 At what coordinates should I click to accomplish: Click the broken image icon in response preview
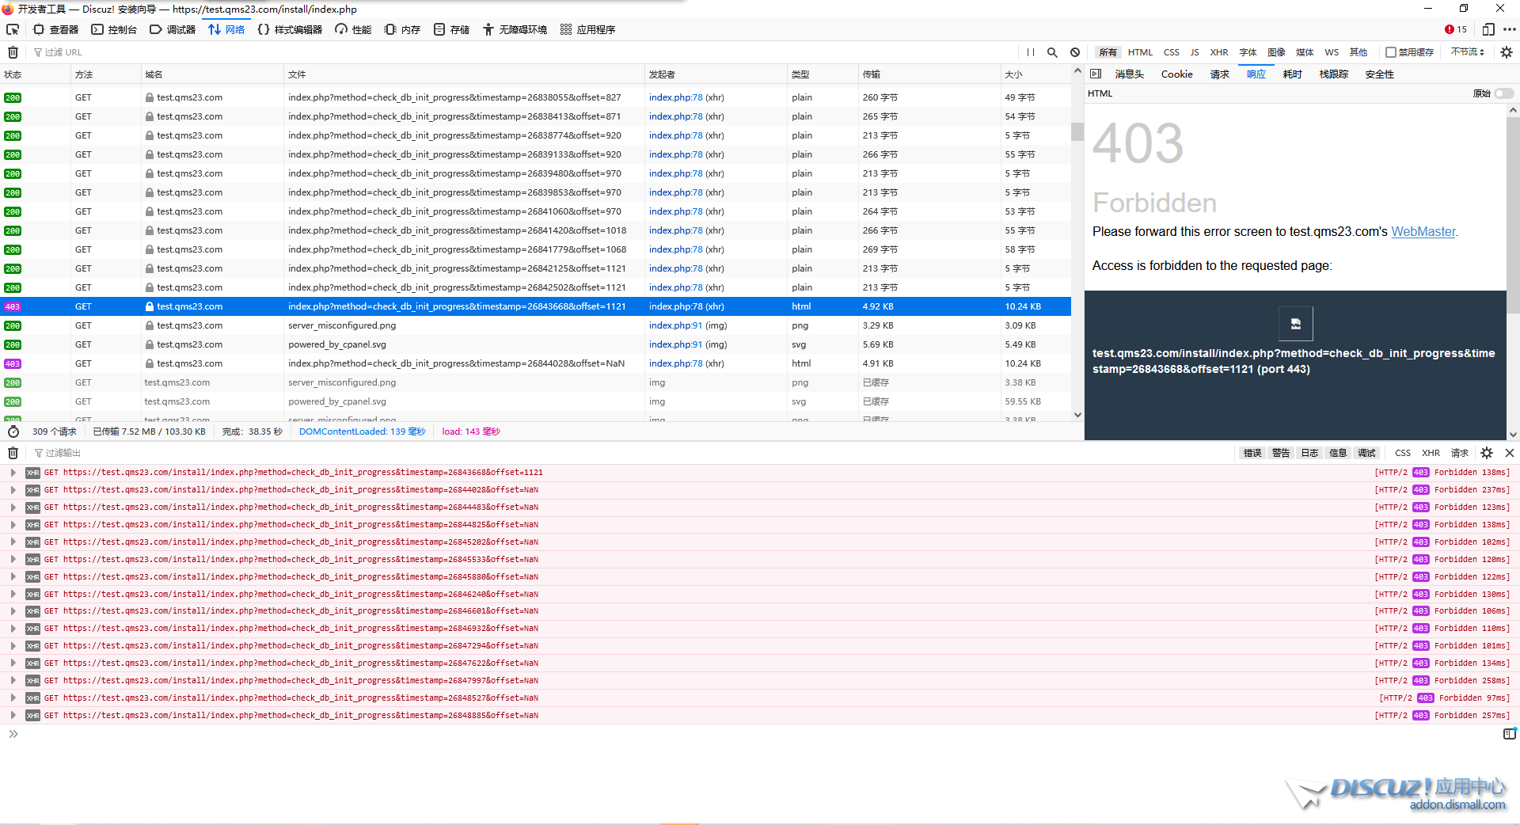[1296, 324]
